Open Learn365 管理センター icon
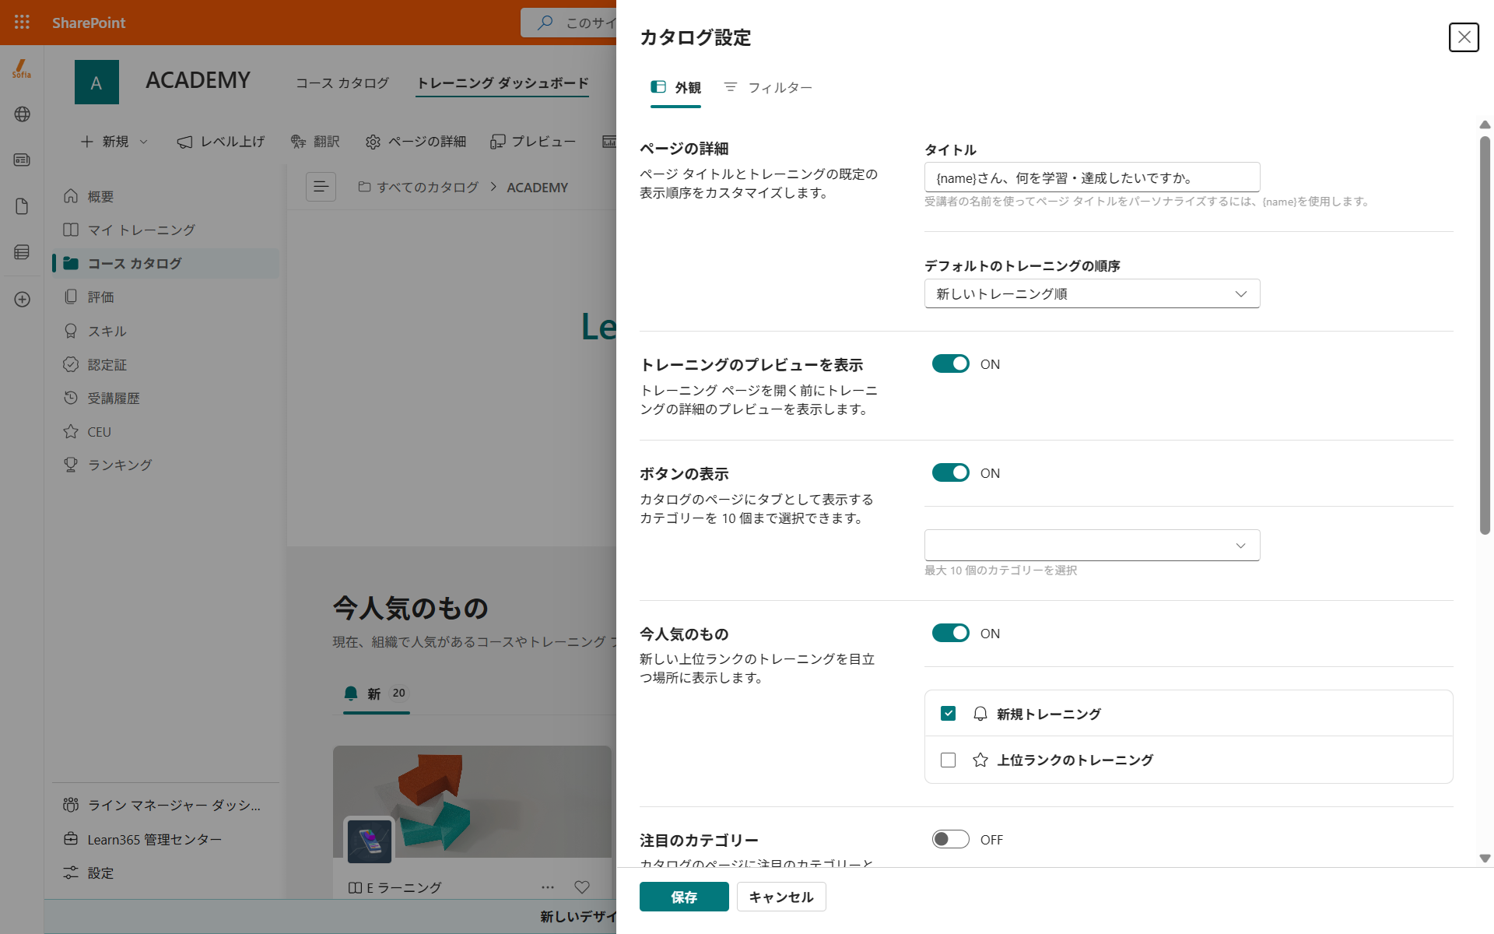This screenshot has height=934, width=1494. pos(71,839)
